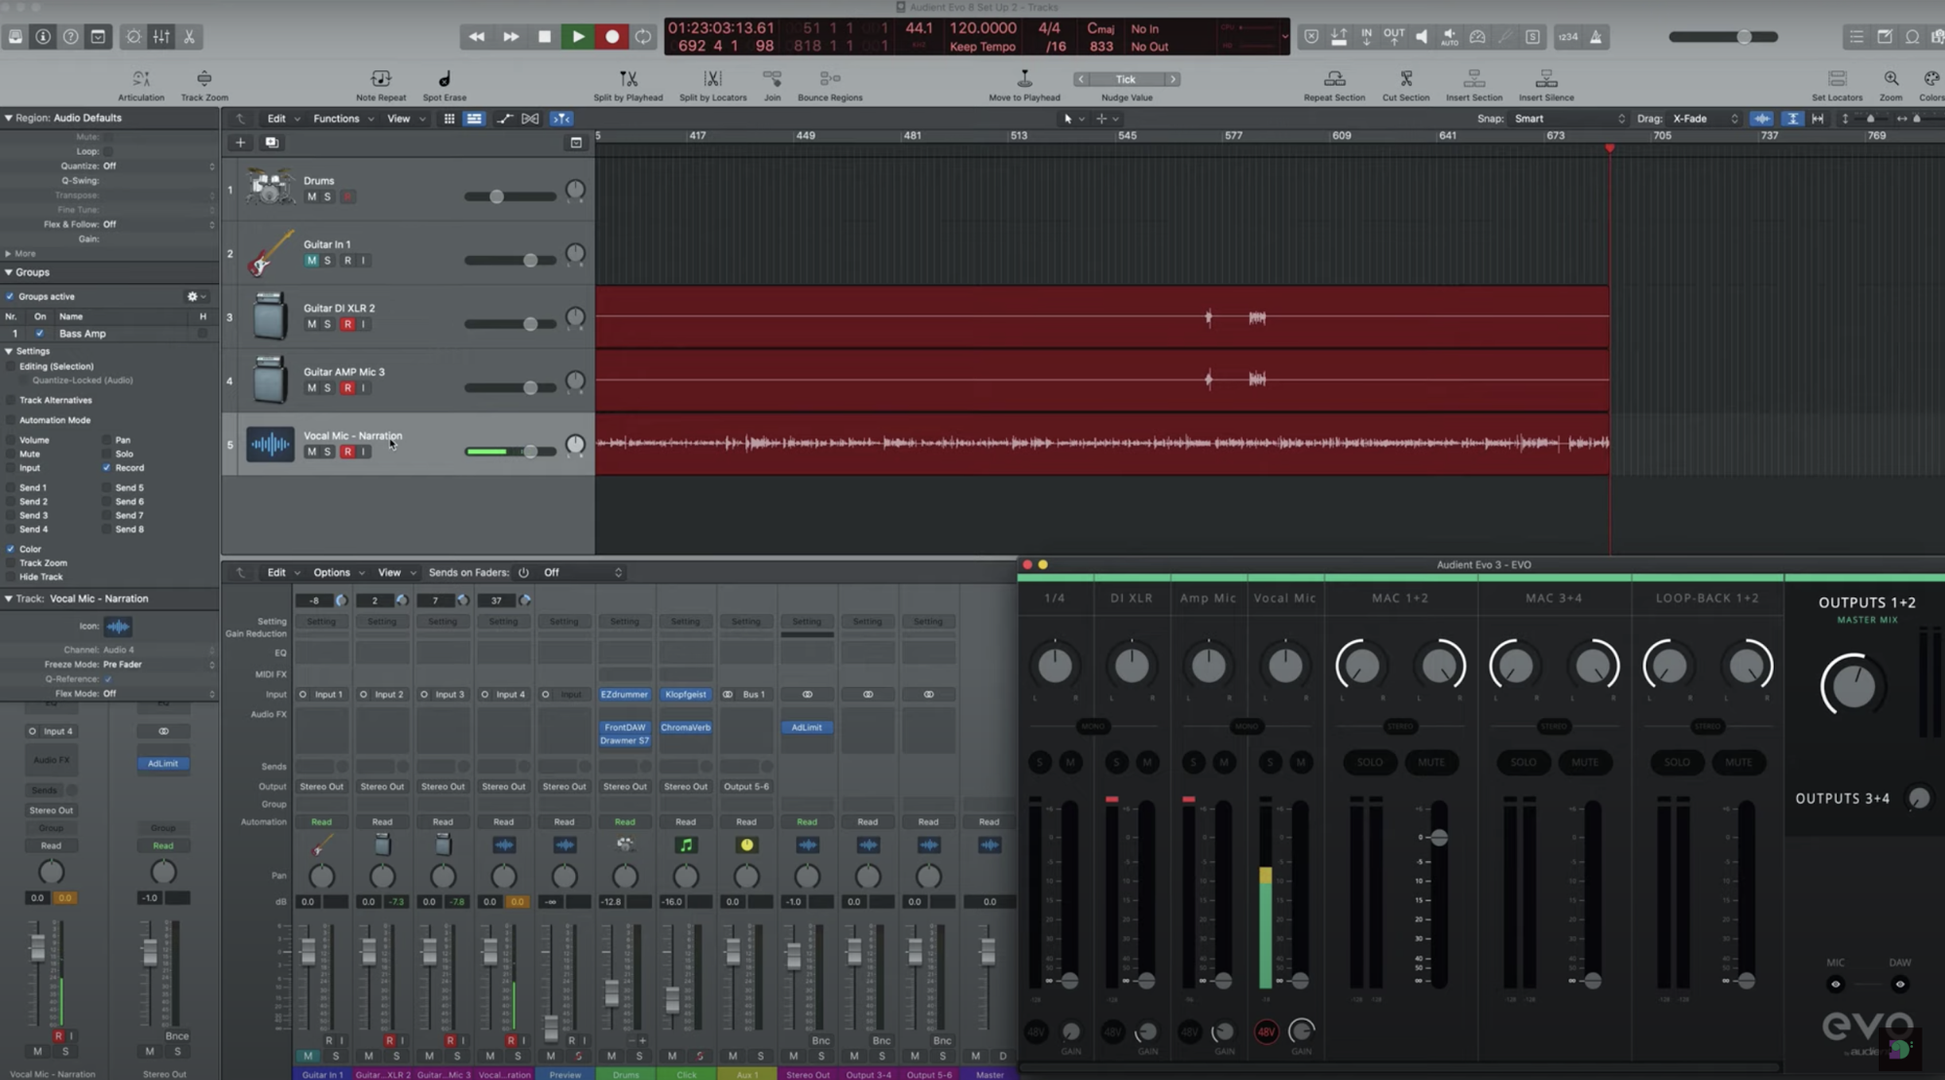Click the Klopfgeist instrument slot
This screenshot has height=1080, width=1945.
(685, 695)
